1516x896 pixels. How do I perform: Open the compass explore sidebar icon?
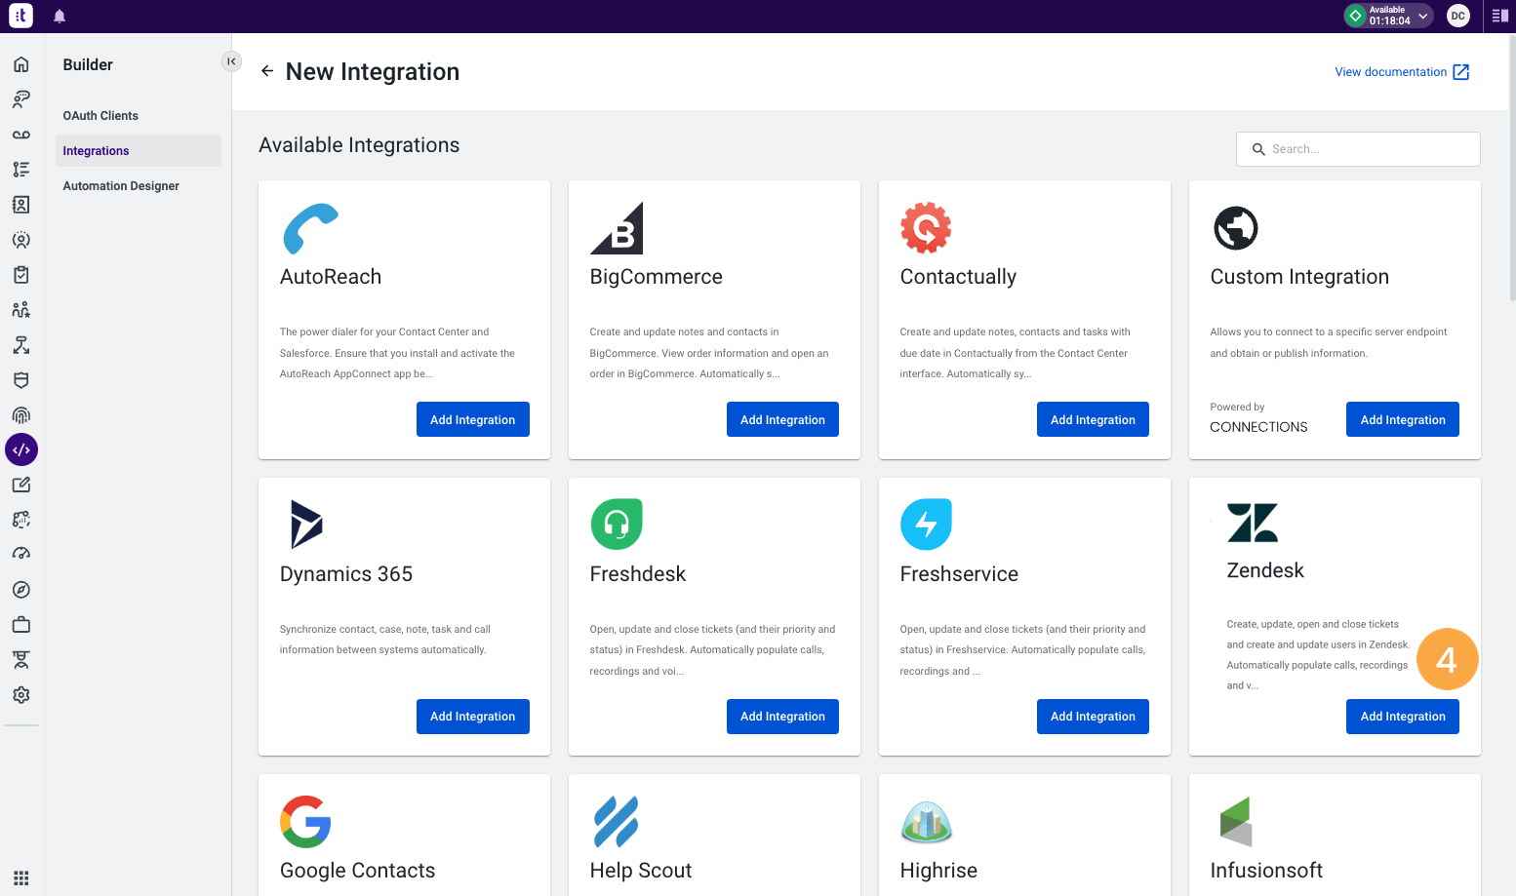point(21,590)
